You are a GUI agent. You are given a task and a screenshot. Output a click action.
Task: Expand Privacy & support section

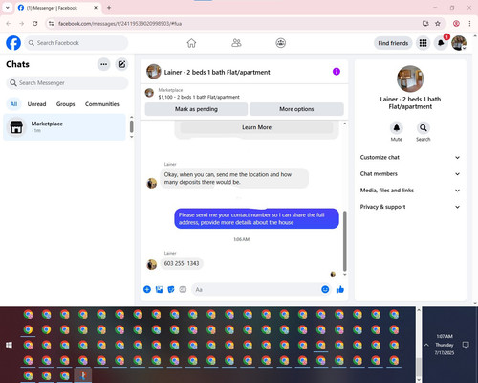coord(410,207)
